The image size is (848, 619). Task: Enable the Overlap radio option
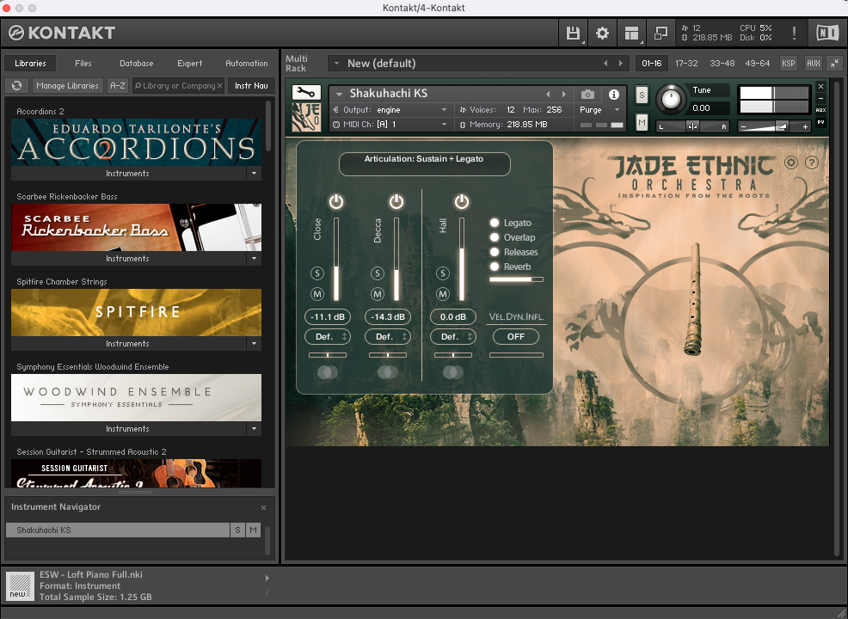tap(495, 237)
